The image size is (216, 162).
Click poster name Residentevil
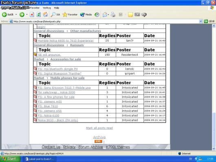coord(130,55)
